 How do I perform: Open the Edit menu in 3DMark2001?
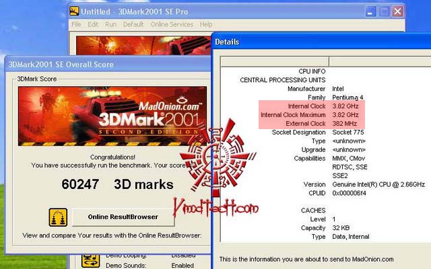[x=93, y=24]
